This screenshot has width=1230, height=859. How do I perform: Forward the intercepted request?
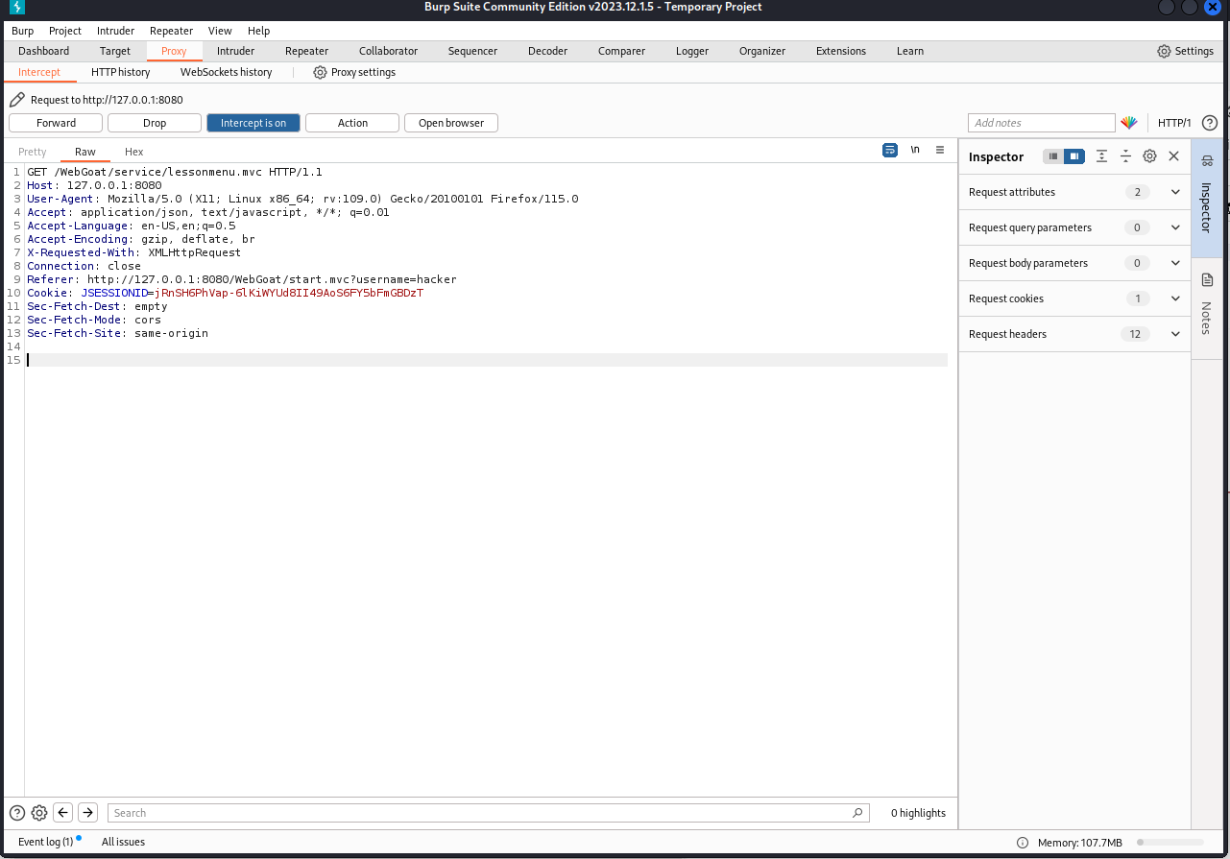[x=57, y=123]
